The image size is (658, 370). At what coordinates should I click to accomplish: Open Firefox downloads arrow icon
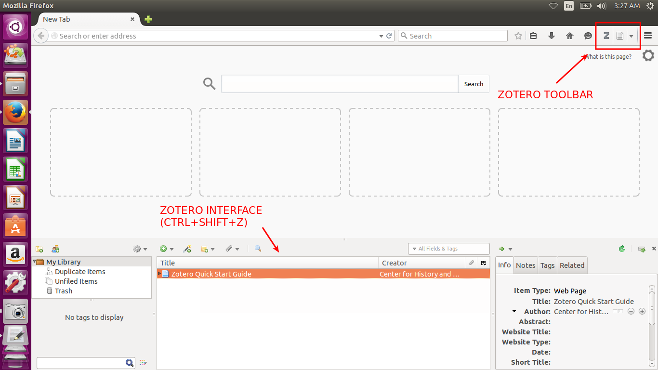pos(552,36)
